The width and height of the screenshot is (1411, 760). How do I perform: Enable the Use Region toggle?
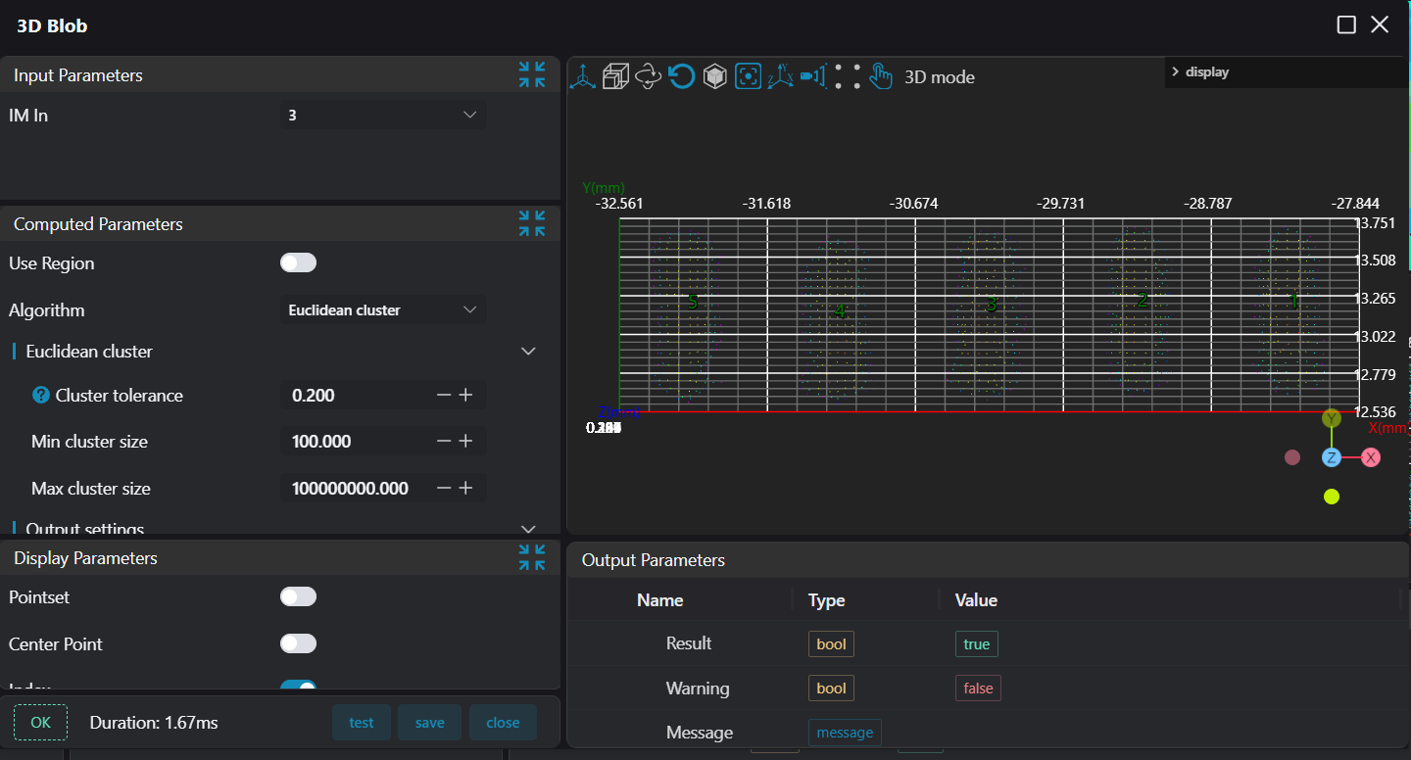(298, 262)
